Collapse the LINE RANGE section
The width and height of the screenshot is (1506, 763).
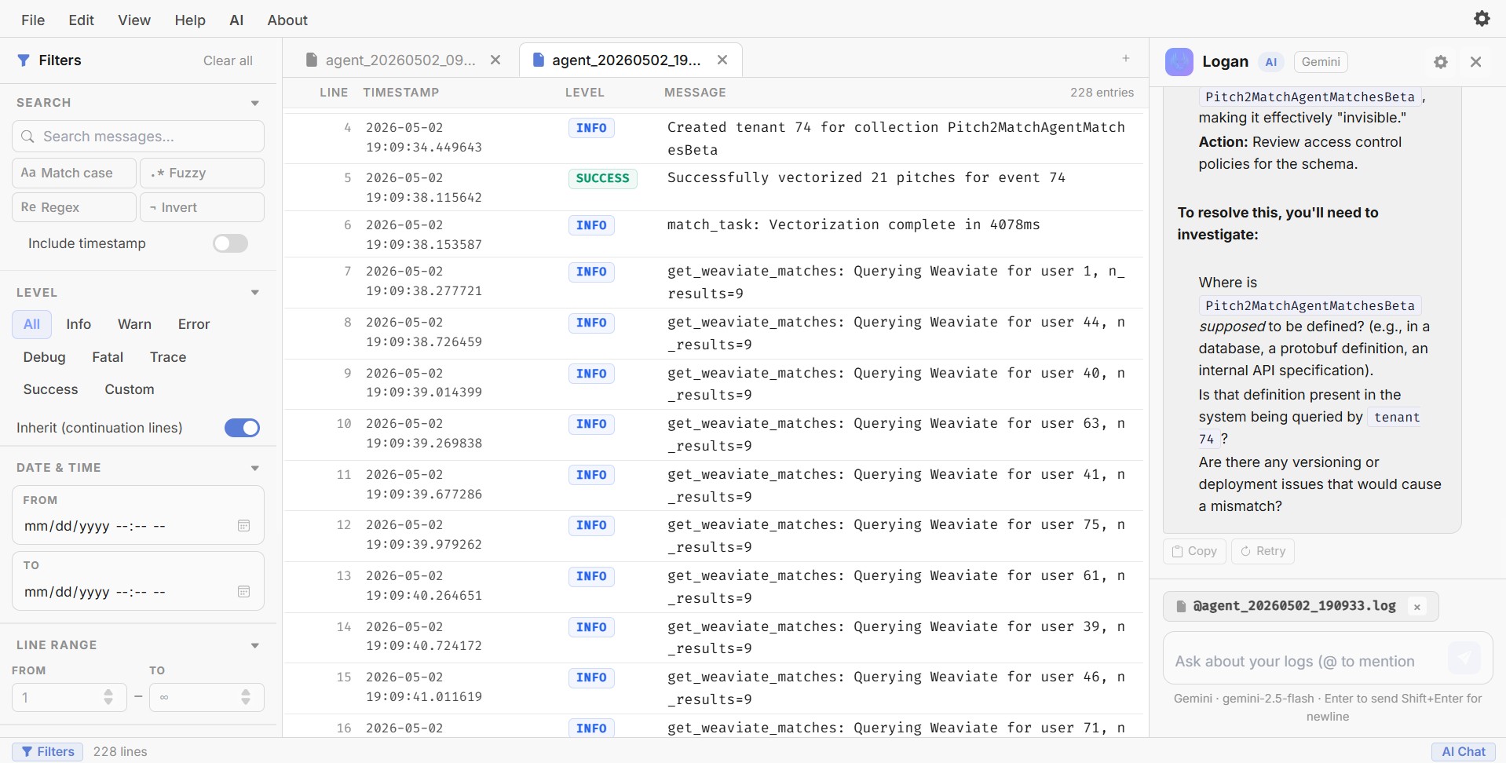click(255, 645)
